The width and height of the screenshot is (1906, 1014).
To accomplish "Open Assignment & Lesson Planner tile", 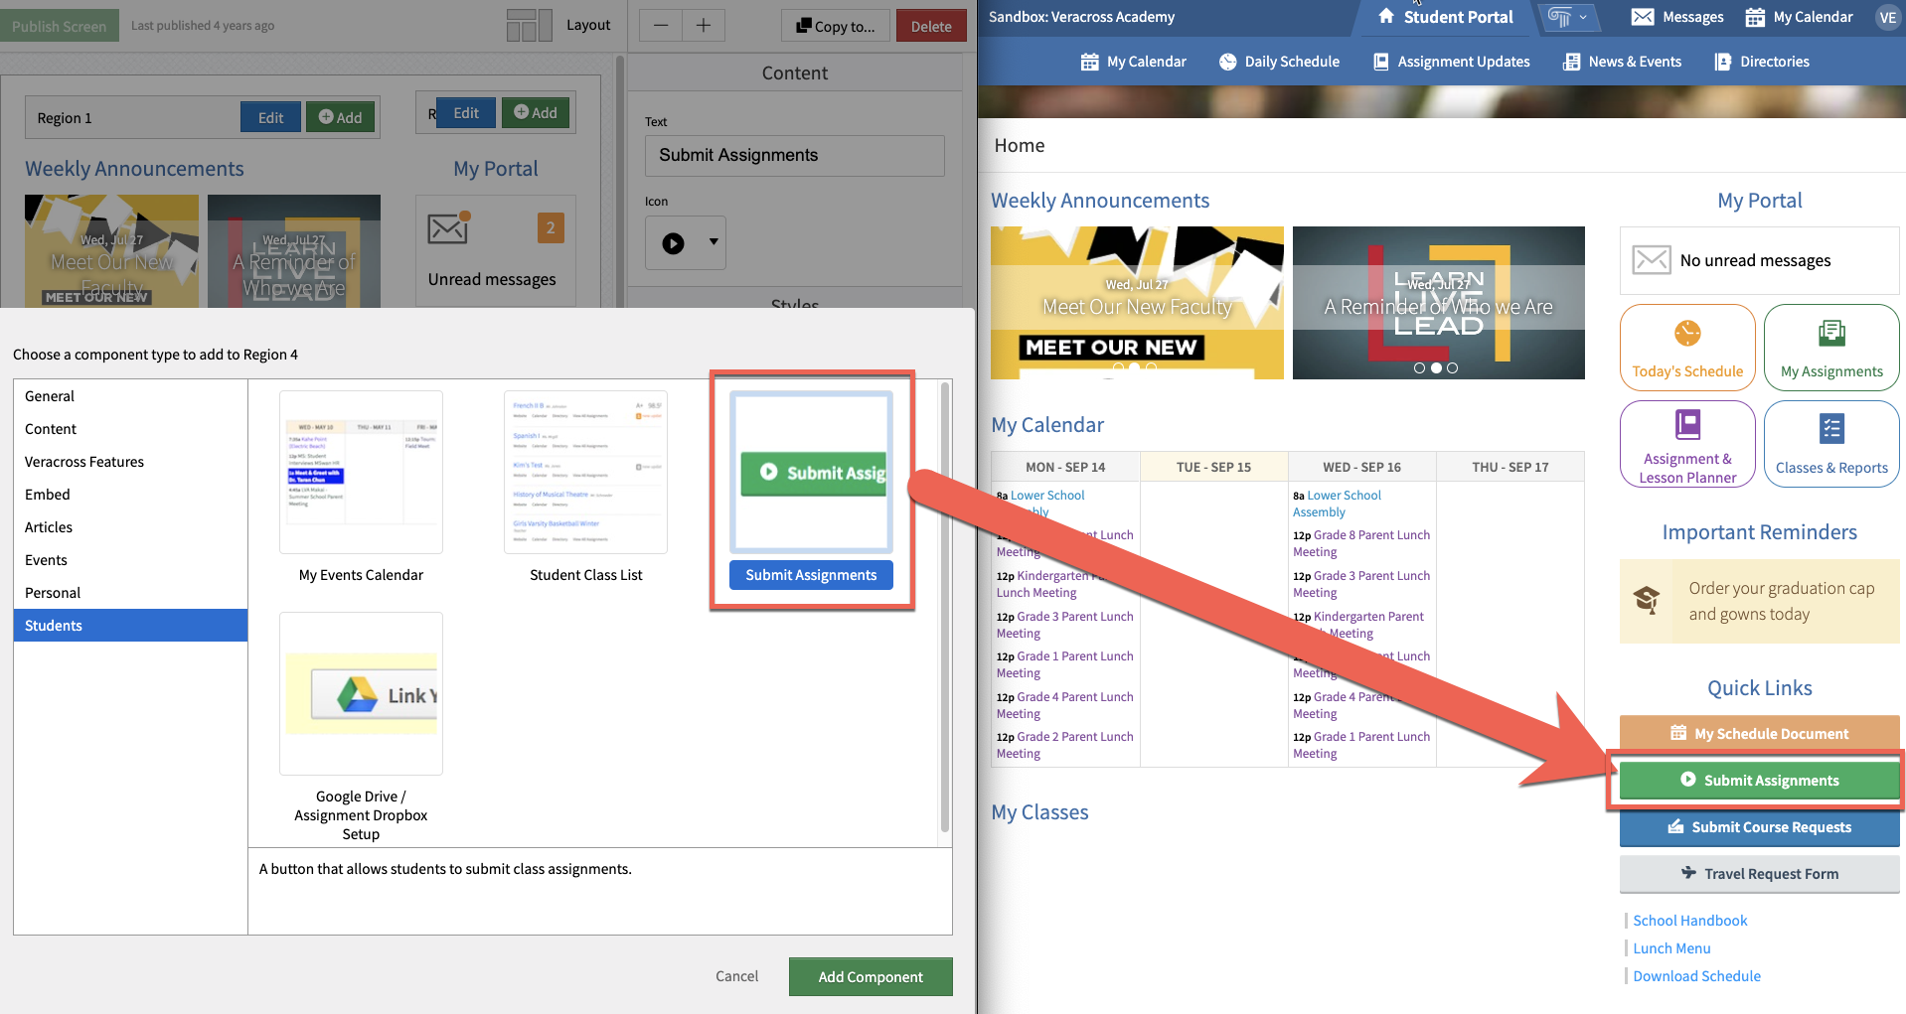I will (x=1686, y=444).
